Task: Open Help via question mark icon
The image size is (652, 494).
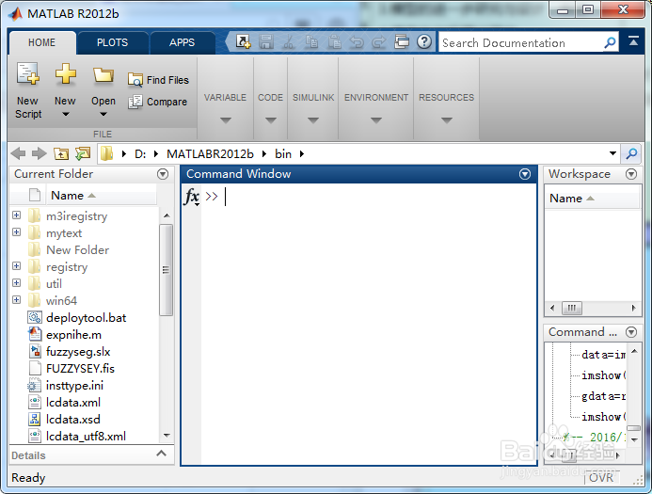Action: pyautogui.click(x=424, y=41)
